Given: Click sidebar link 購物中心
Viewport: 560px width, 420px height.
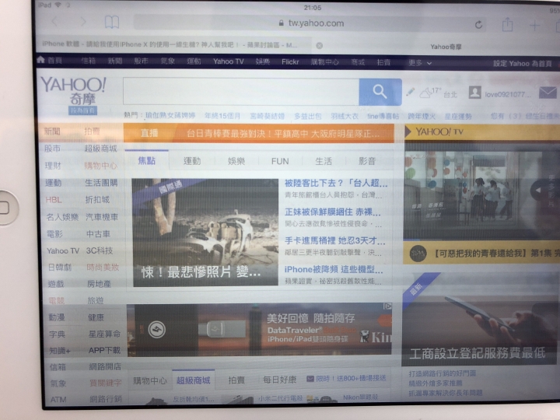Looking at the screenshot, I should pos(100,166).
